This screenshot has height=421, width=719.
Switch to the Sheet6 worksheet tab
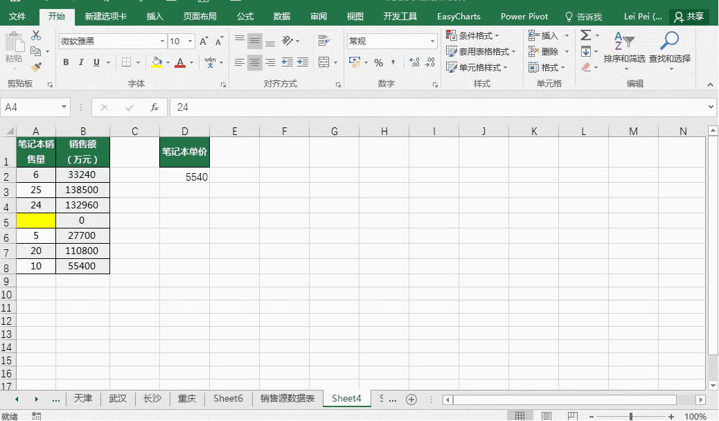click(228, 399)
